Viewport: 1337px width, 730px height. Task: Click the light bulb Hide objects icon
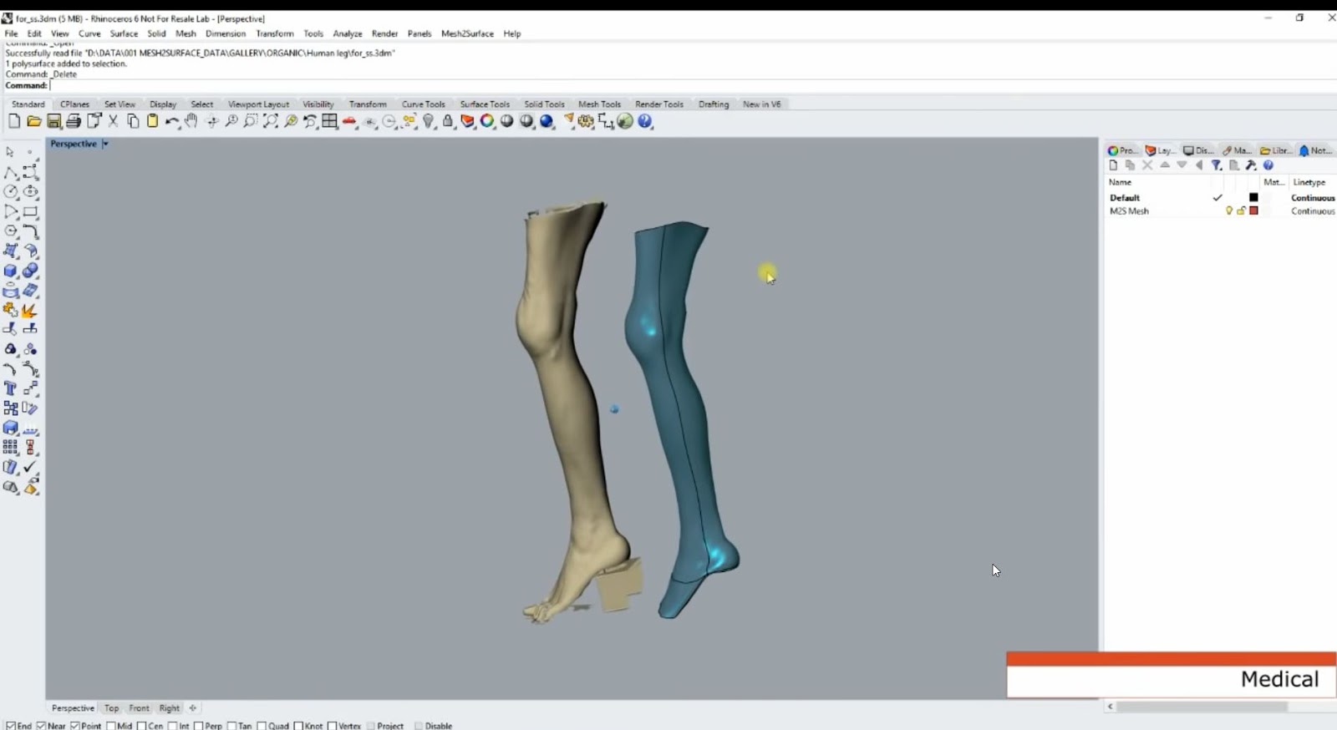[429, 122]
